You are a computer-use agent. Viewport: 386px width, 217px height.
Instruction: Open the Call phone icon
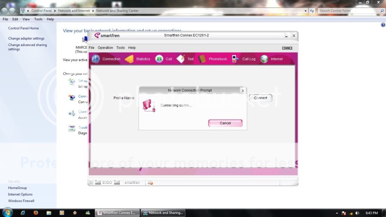[x=159, y=59]
